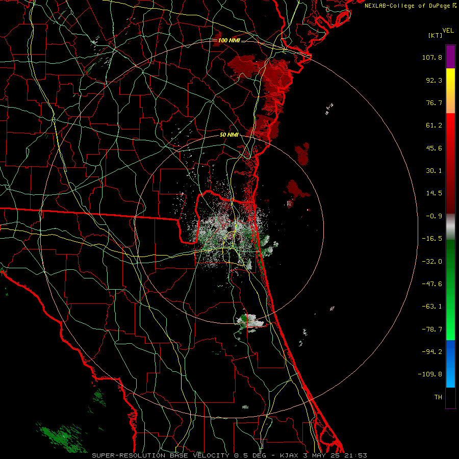
Task: Click the TH label on the legend
Action: tap(438, 397)
